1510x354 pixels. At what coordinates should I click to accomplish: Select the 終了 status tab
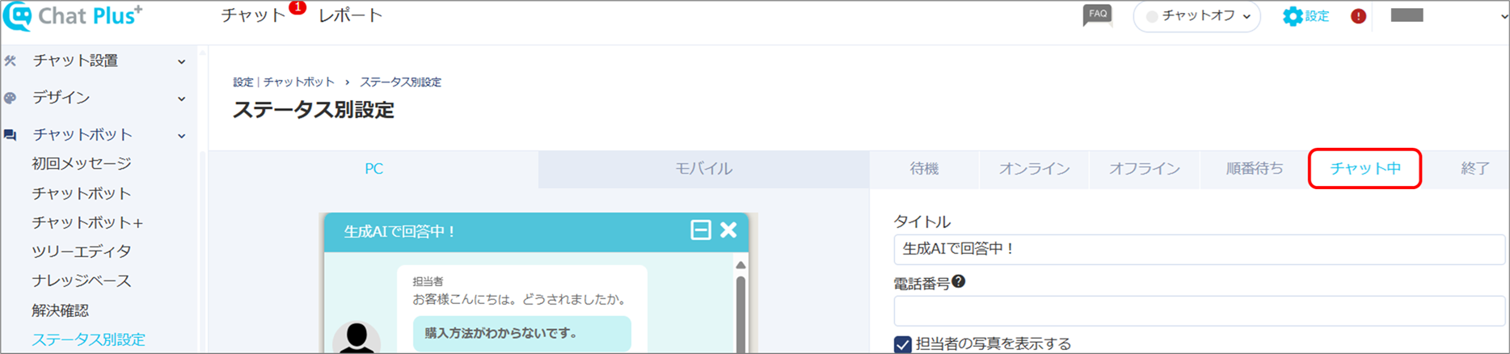point(1475,169)
